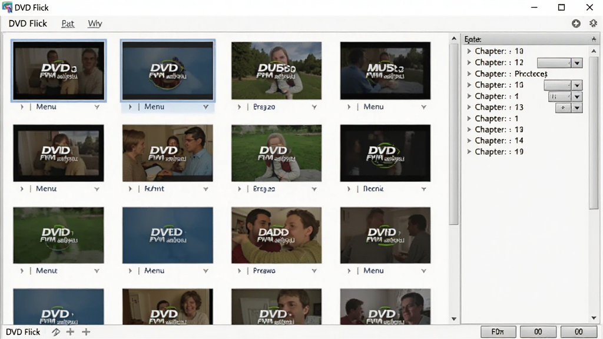Click the DVD Flick app icon in title bar
This screenshot has width=603, height=339.
click(x=7, y=7)
